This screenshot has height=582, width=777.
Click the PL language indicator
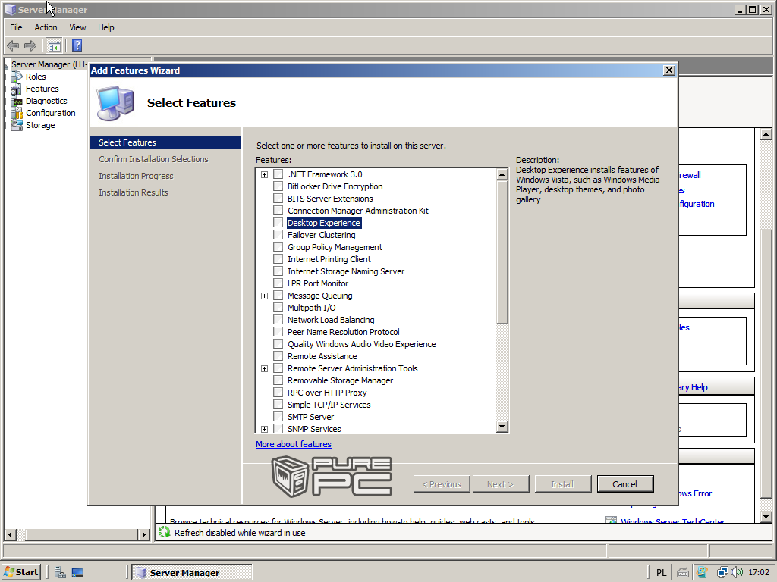[661, 573]
